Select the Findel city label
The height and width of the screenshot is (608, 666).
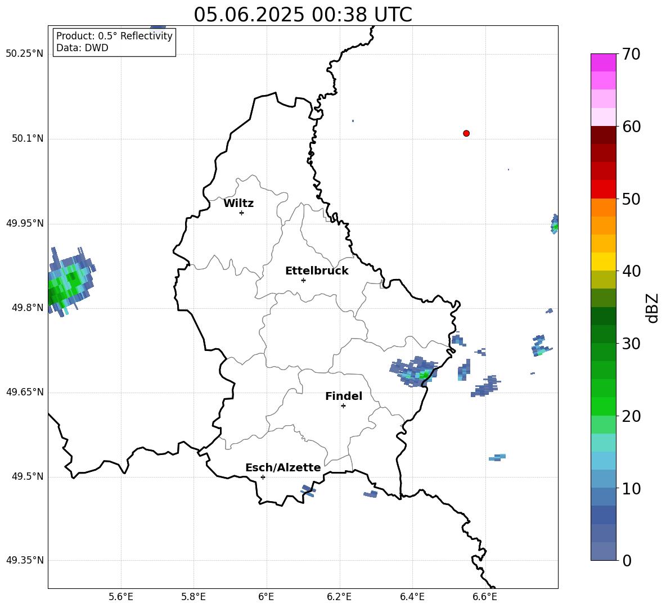click(344, 396)
